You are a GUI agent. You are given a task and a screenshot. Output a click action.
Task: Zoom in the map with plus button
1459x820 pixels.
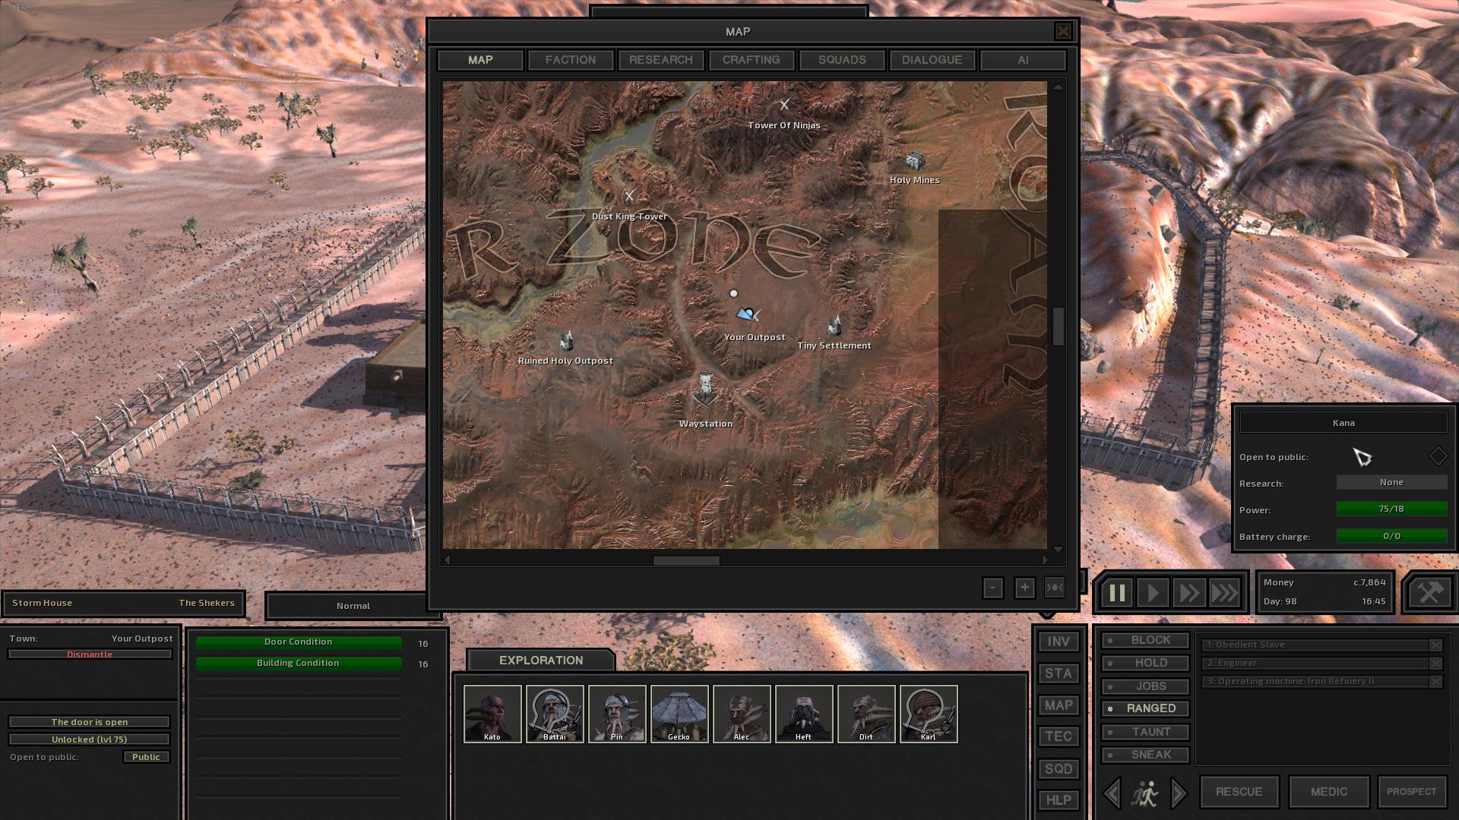coord(1024,588)
